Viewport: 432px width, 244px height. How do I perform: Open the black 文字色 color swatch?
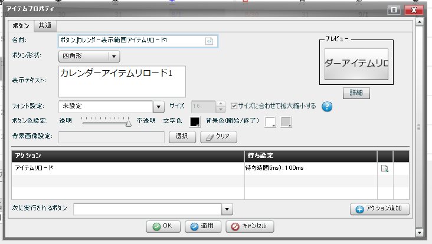point(195,121)
